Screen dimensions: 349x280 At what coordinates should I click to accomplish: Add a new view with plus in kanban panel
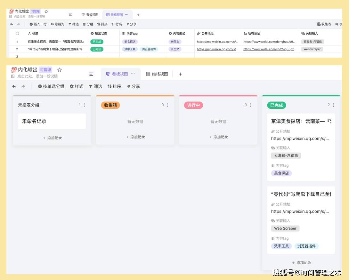180,74
